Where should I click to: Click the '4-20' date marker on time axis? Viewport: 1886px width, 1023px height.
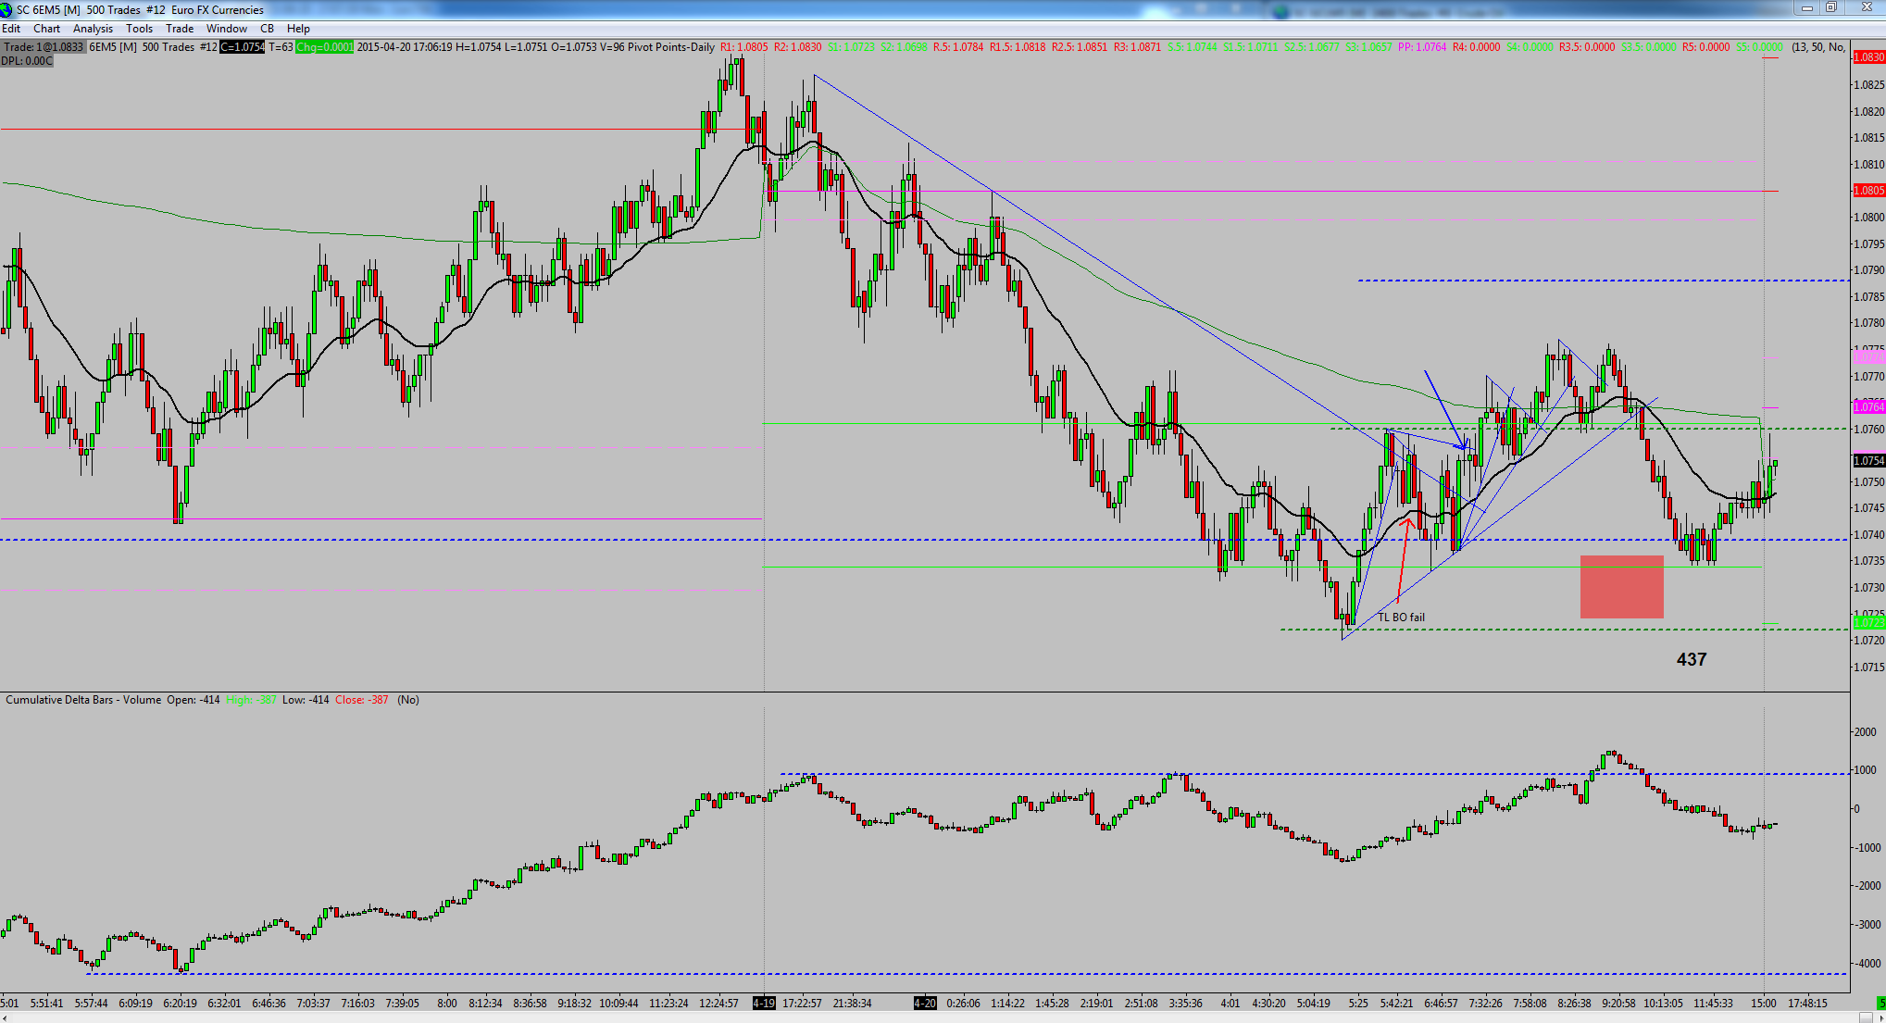[x=925, y=1003]
